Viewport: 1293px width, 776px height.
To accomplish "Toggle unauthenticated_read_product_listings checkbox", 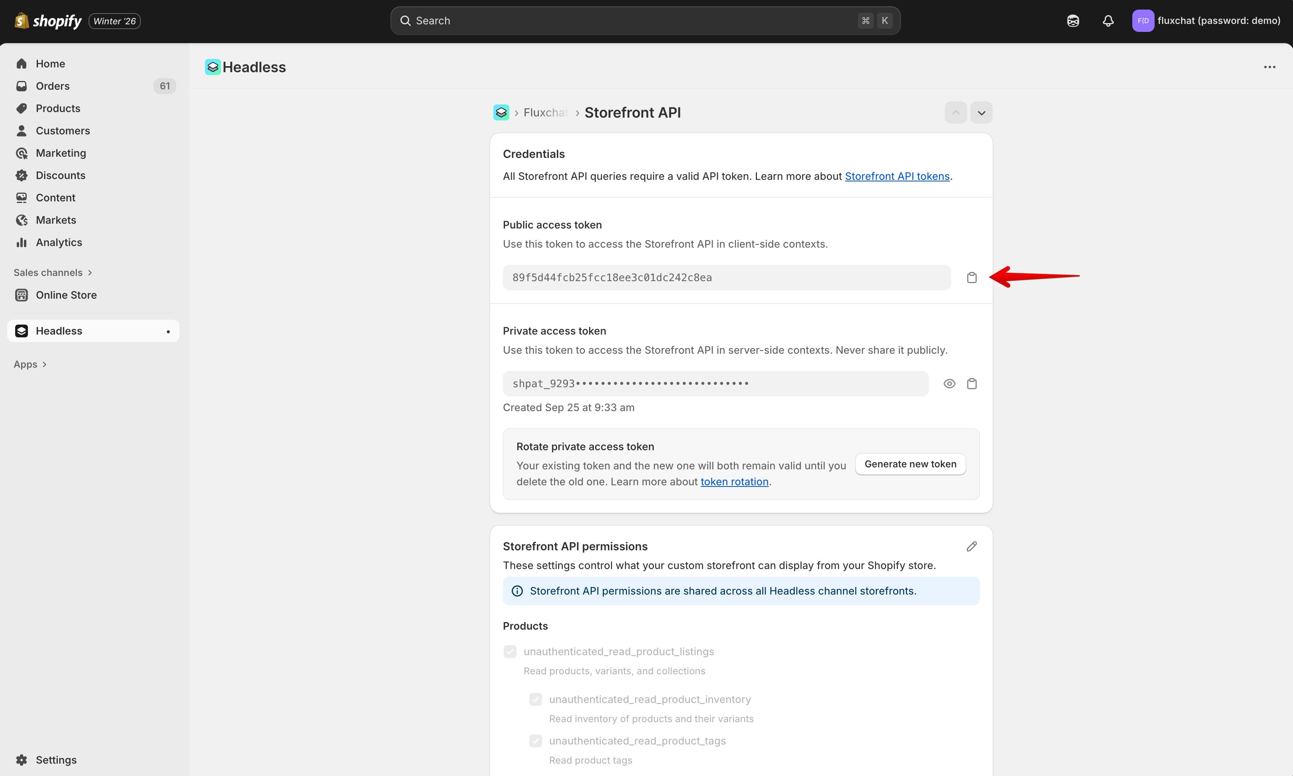I will pos(510,652).
